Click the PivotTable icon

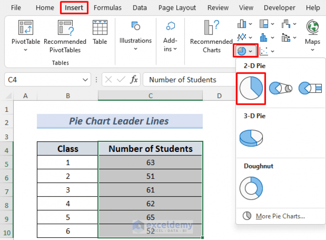(26, 27)
